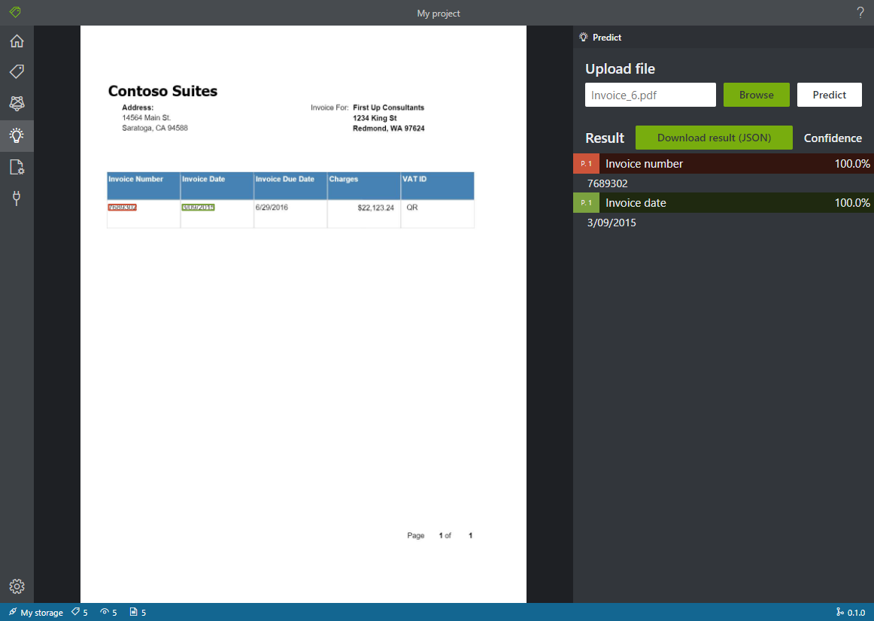Download result as JSON
Viewport: 874px width, 621px height.
[x=714, y=138]
